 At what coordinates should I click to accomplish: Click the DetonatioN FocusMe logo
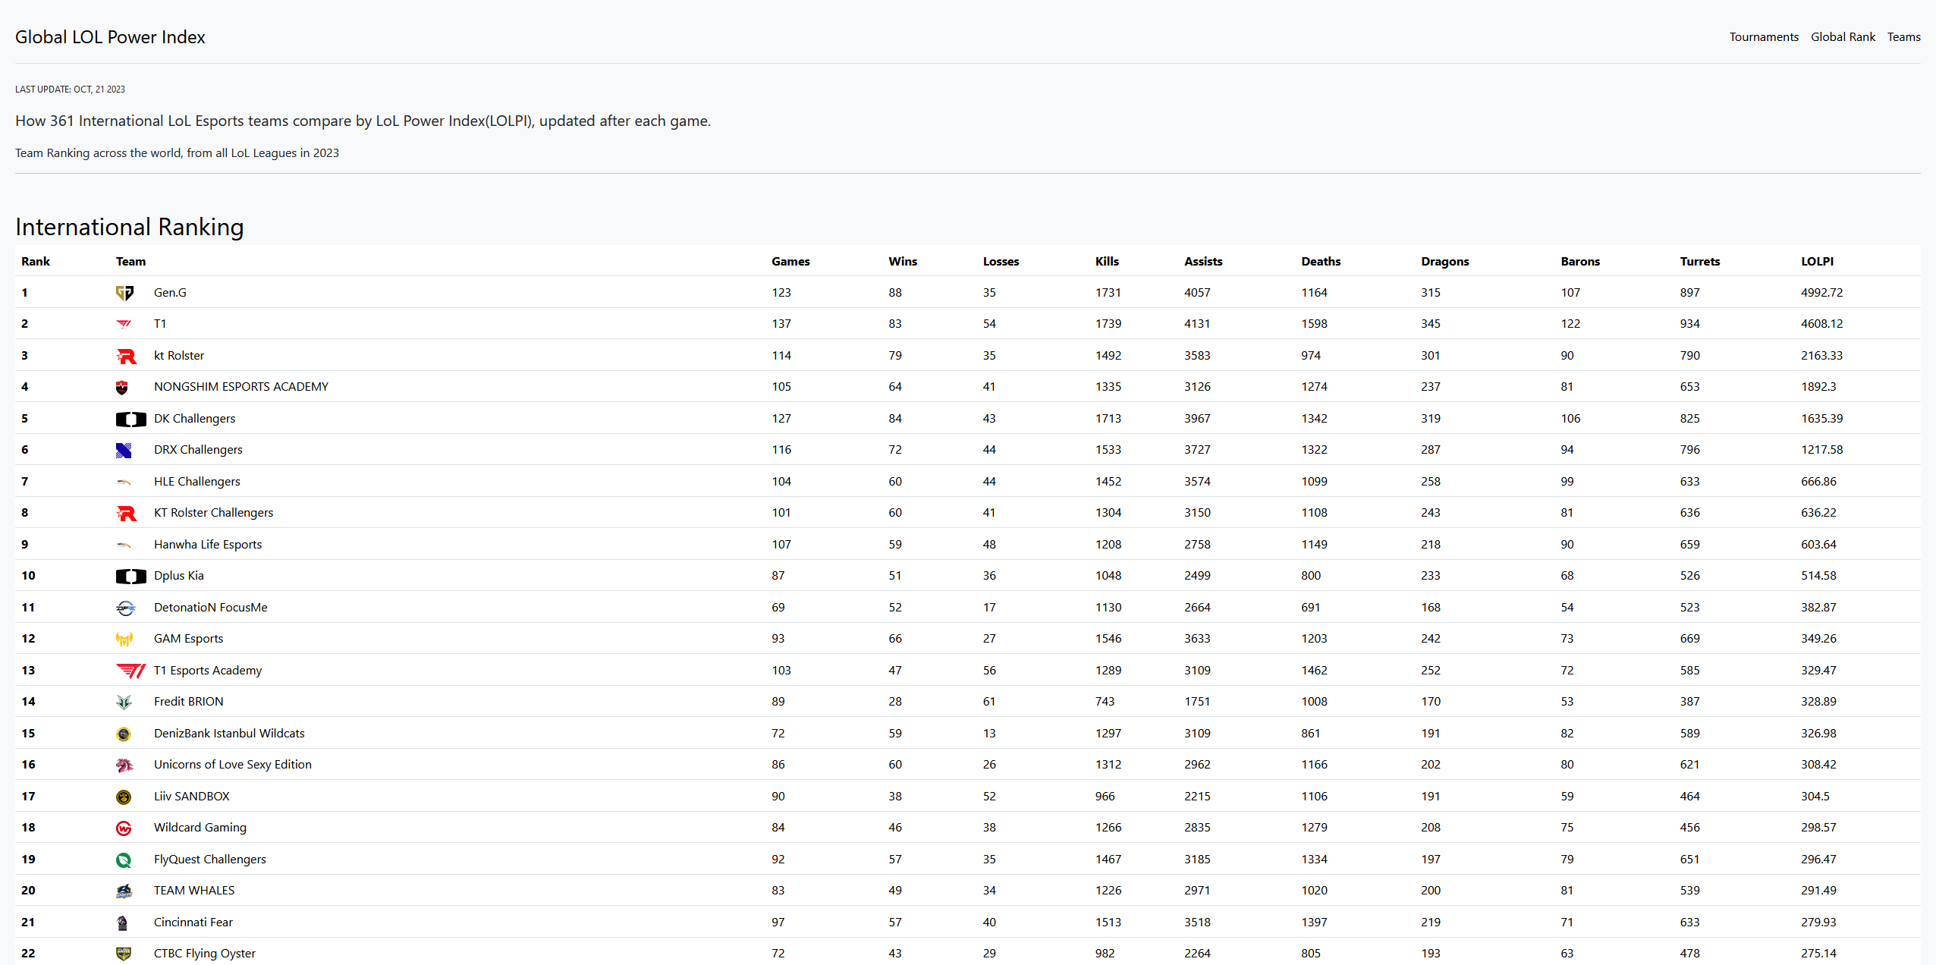coord(125,608)
